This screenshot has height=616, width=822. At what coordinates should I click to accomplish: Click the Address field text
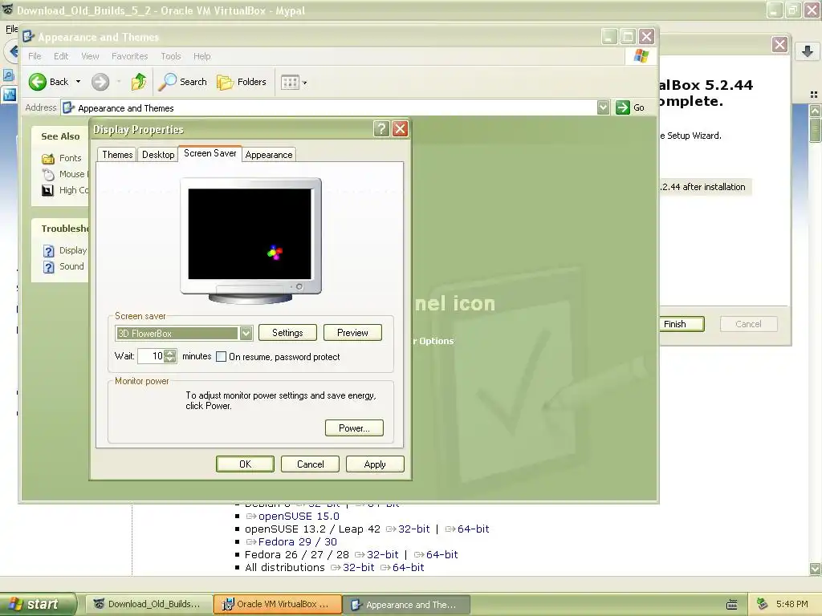click(x=126, y=108)
